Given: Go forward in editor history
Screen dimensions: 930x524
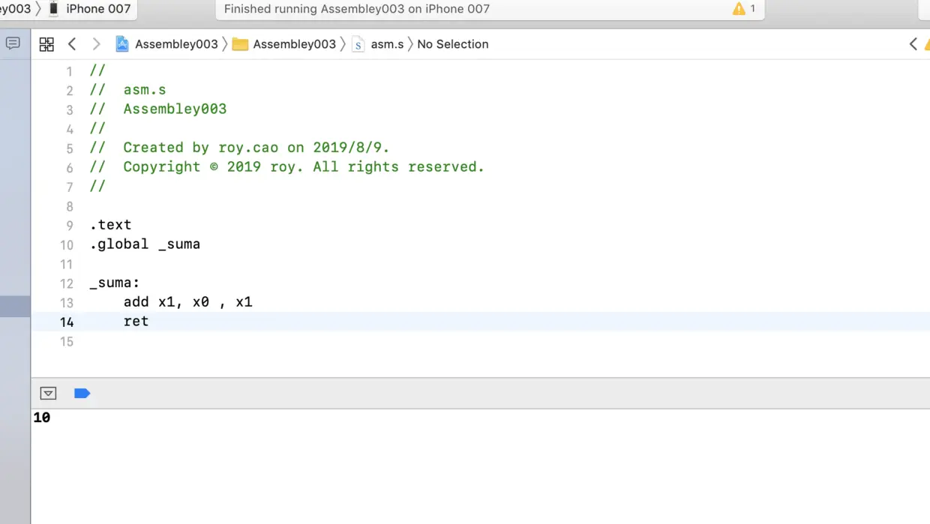Looking at the screenshot, I should [96, 44].
